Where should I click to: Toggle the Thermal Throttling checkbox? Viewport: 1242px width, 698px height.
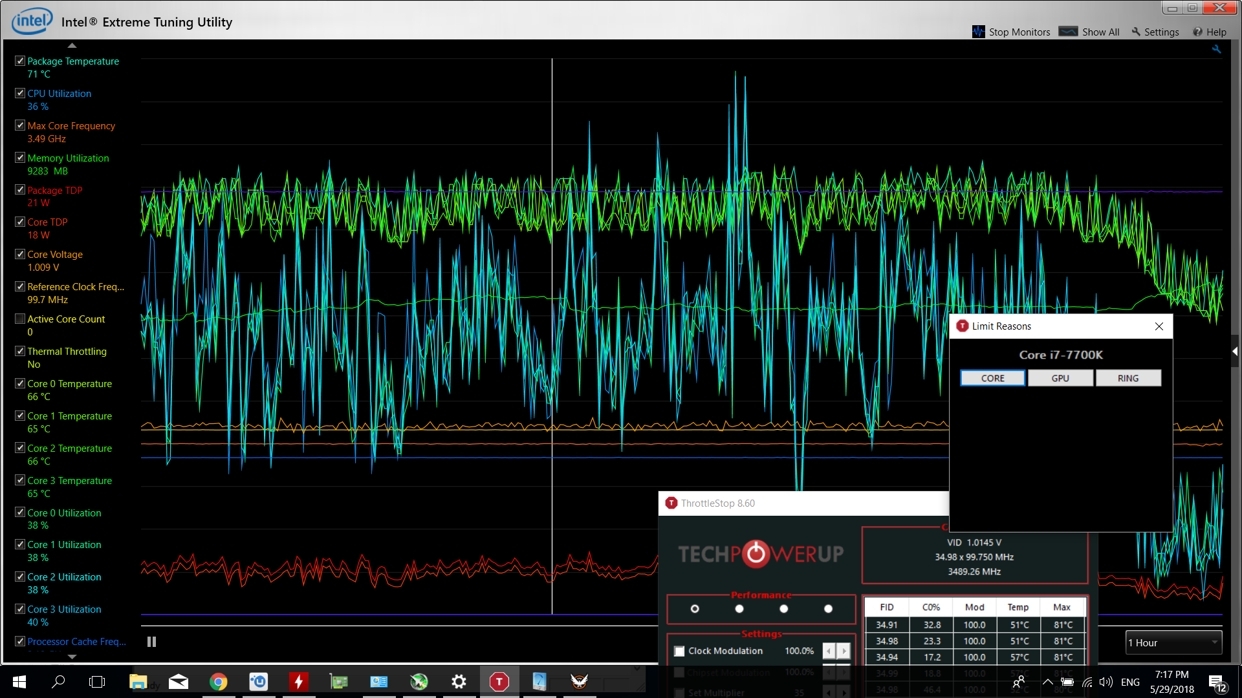(20, 351)
